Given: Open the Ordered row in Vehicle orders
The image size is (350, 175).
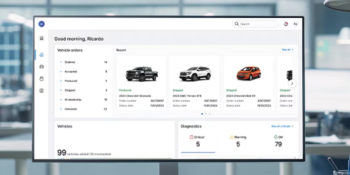Looking at the screenshot, I should tap(84, 62).
